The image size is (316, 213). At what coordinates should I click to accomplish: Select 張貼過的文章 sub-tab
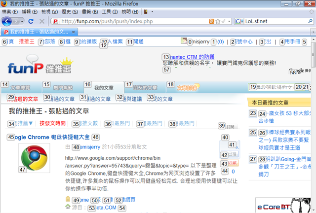(x=22, y=99)
